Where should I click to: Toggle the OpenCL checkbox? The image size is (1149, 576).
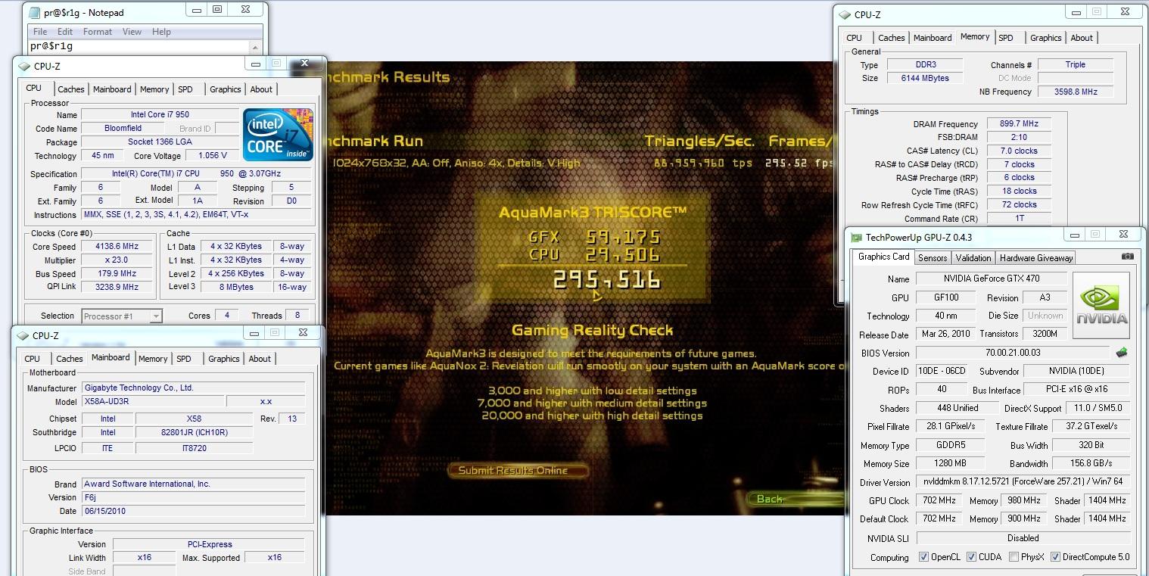pos(923,557)
